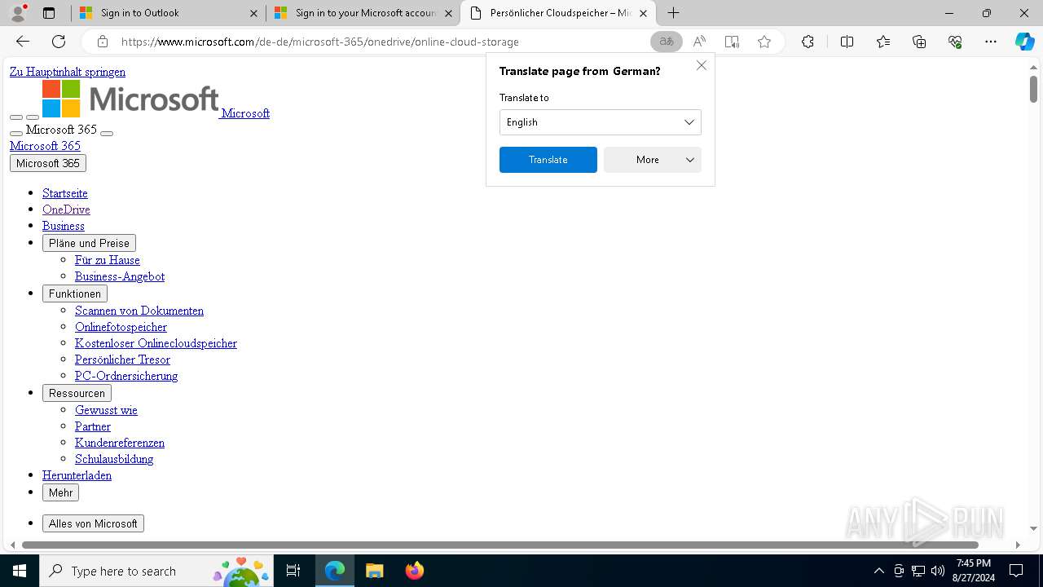Open volume control in system tray

(937, 571)
